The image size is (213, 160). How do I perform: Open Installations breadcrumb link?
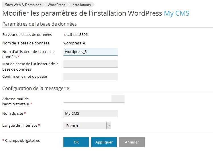pos(81,5)
